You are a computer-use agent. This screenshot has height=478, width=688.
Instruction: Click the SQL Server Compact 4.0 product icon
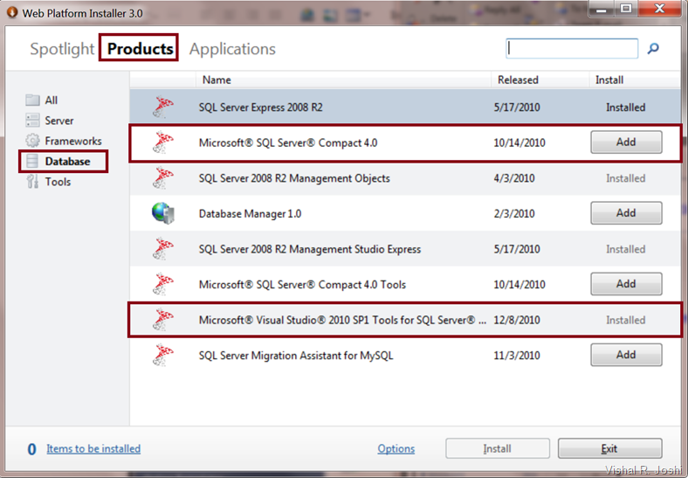[x=163, y=142]
